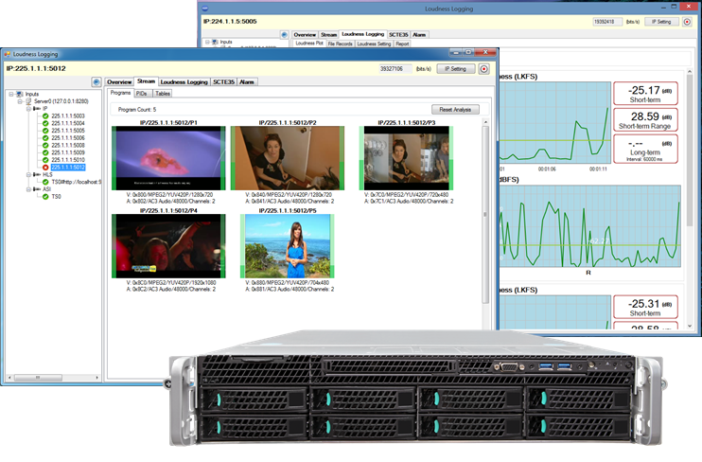Viewport: 702px width, 462px height.
Task: Click the green status icon for 225.1.1.1:5003
Action: [45, 116]
